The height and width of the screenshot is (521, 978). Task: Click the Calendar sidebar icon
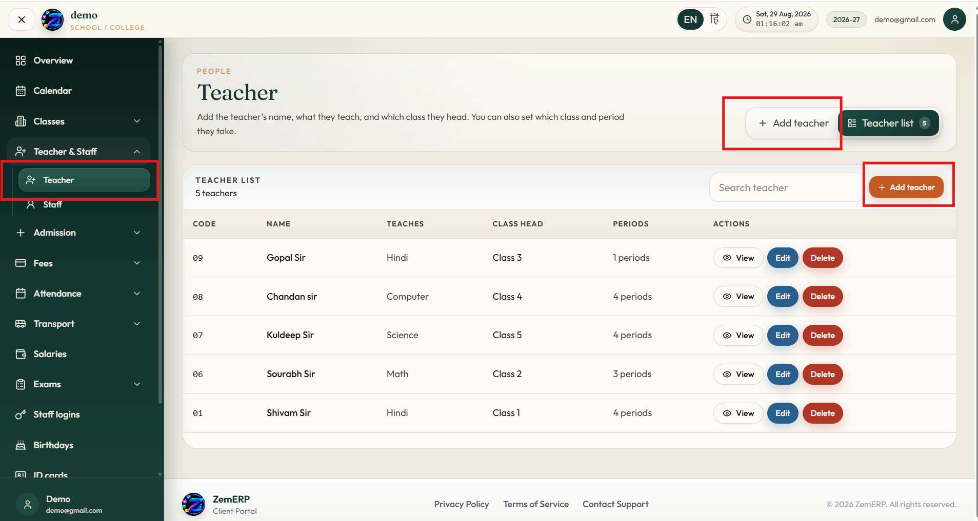click(21, 91)
